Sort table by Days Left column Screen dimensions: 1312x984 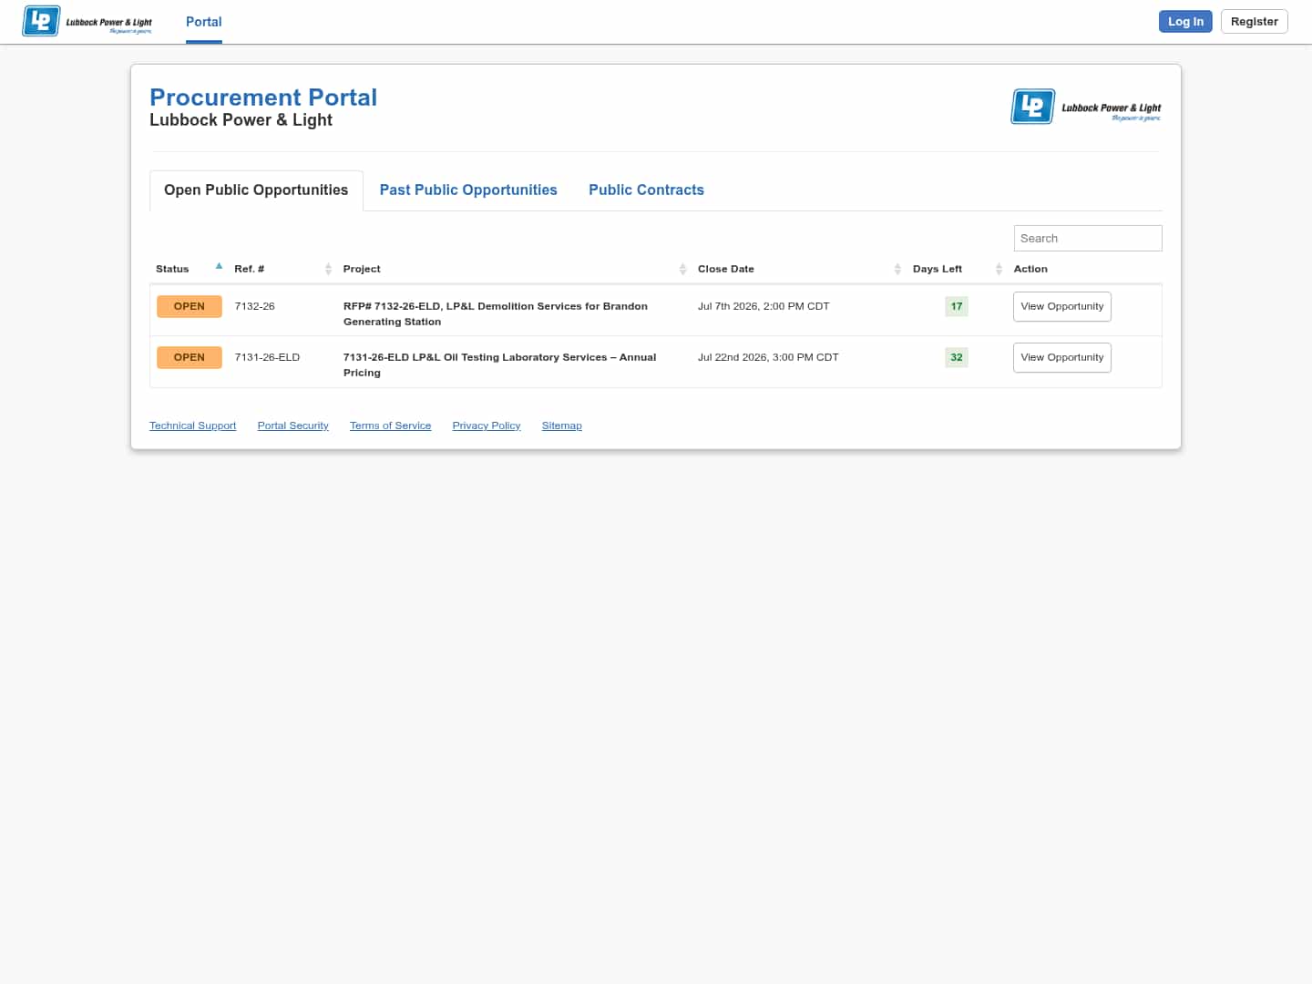957,269
